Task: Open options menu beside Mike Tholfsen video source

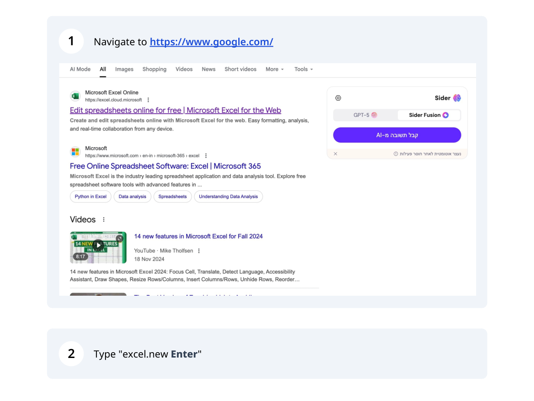Action: tap(199, 251)
